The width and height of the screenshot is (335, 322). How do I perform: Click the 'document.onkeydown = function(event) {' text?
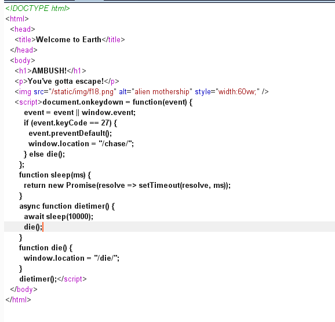pos(118,102)
